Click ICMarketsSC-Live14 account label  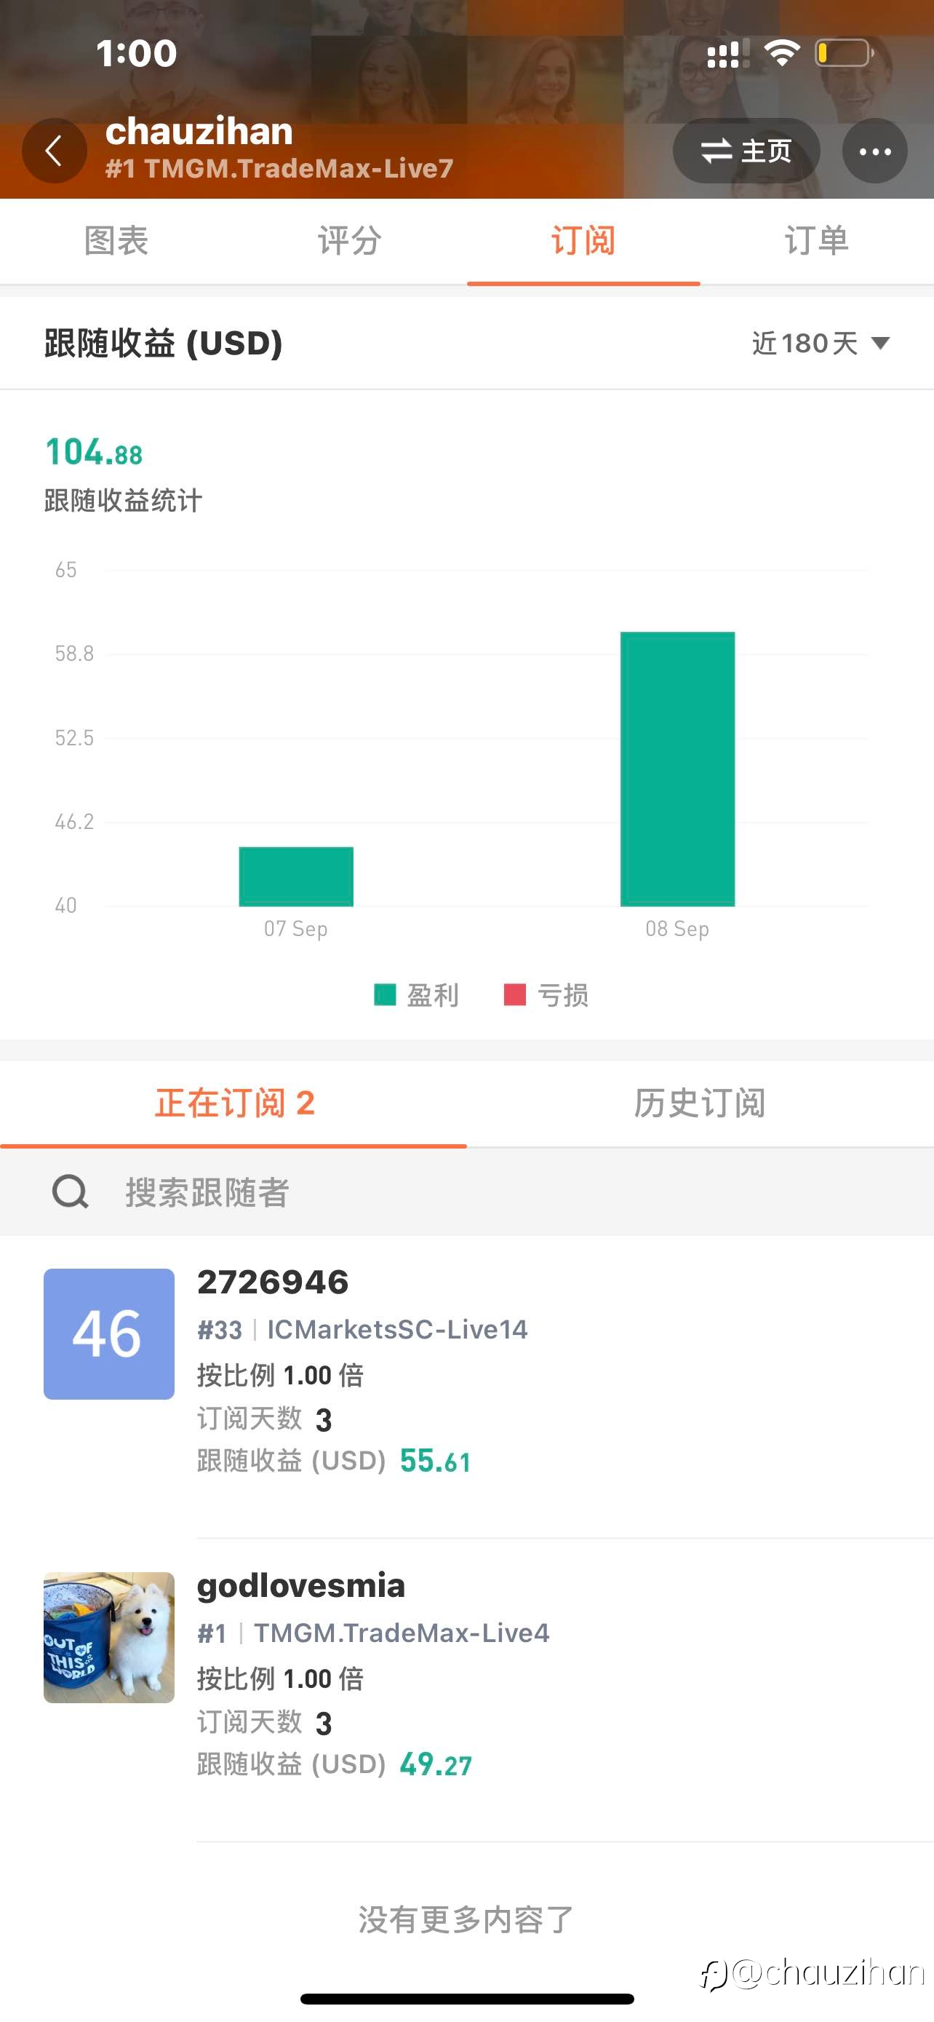coord(398,1329)
